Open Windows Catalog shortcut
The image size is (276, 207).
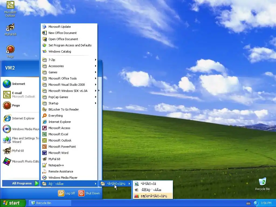69,51
